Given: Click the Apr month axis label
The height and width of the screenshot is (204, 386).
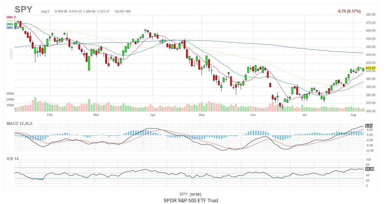Looking at the screenshot, I should (152, 115).
